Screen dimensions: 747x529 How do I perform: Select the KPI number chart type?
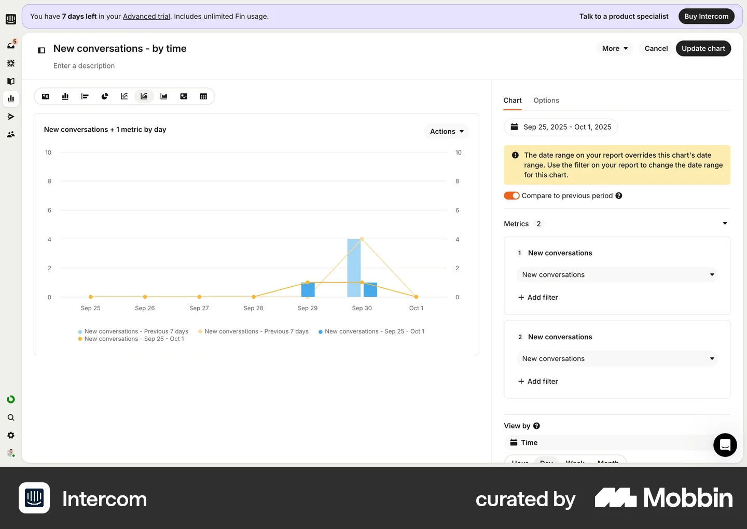pyautogui.click(x=46, y=96)
